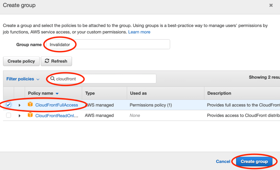The width and height of the screenshot is (280, 170).
Task: Click the refresh arrows icon
Action: tap(47, 61)
